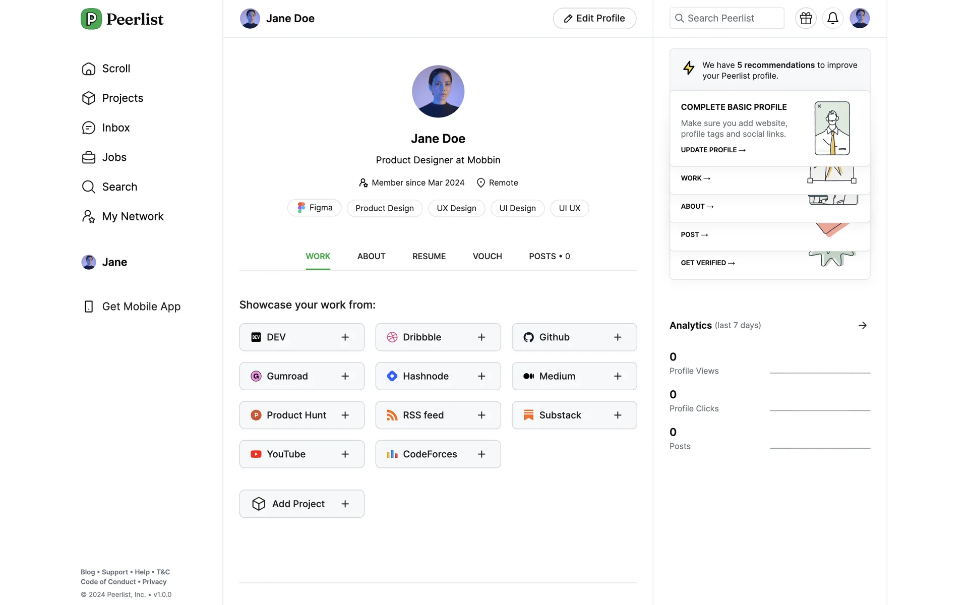Add Dribbble integration via plus
The image size is (968, 605).
(x=481, y=337)
